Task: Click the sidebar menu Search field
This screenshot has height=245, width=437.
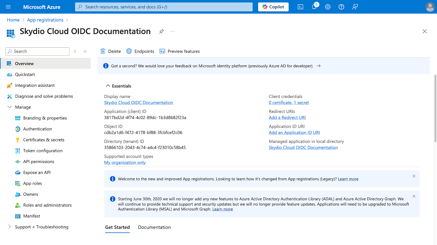Action: point(37,51)
